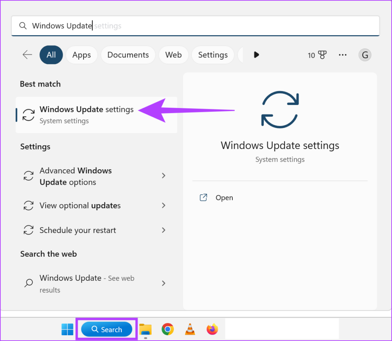Viewport: 392px width, 341px height.
Task: Click the Search button on the taskbar
Action: pos(107,329)
